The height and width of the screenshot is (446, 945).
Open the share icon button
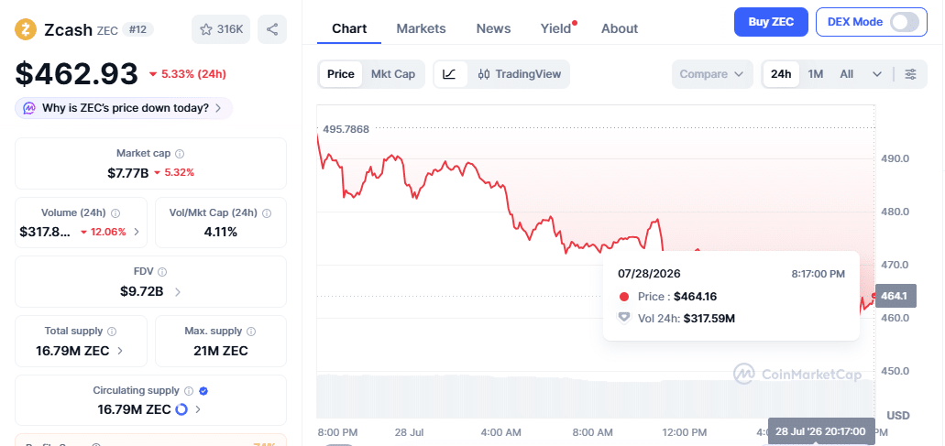click(x=272, y=29)
